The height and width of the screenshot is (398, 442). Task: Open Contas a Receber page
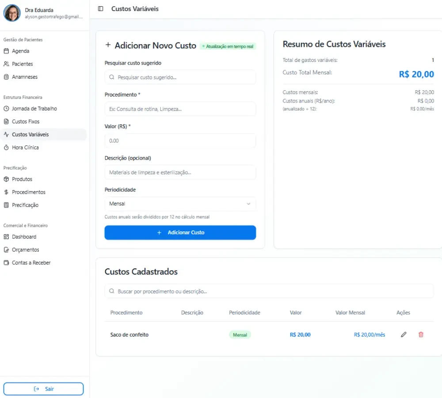click(x=44, y=263)
